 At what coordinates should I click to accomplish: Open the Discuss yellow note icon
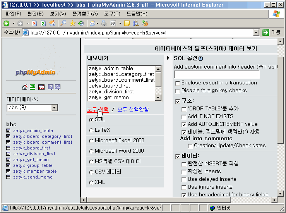[x=127, y=23]
